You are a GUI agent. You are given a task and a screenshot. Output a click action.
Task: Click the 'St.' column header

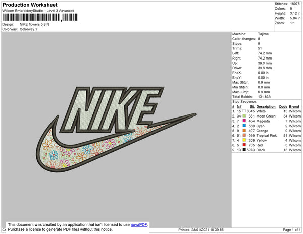pyautogui.click(x=252, y=107)
